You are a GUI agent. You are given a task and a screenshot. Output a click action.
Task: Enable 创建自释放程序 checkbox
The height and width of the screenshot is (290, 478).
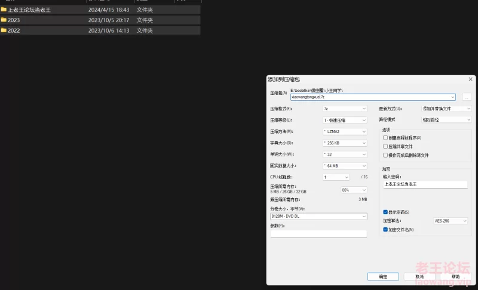(x=385, y=138)
